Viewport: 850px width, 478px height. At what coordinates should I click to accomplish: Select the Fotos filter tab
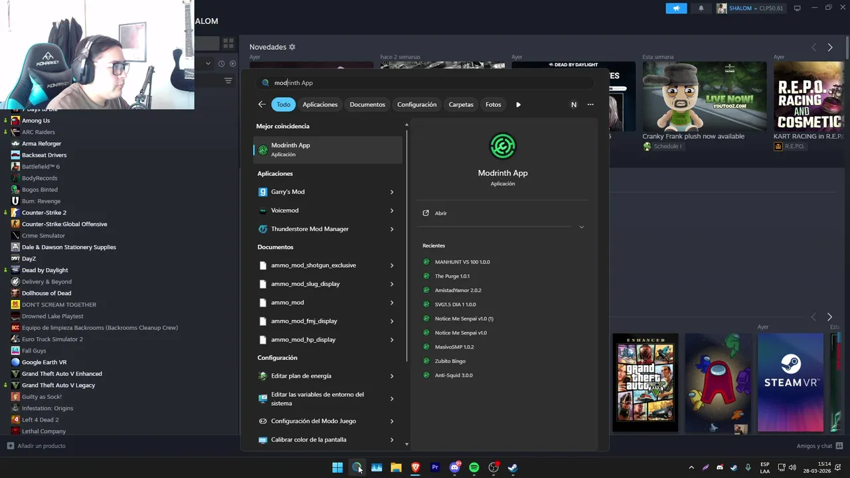493,104
